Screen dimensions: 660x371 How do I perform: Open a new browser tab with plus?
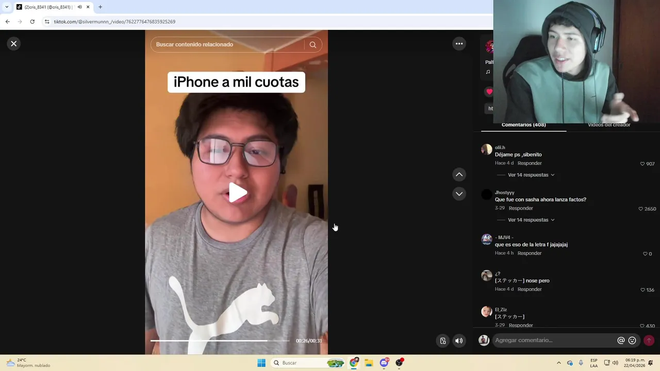100,7
